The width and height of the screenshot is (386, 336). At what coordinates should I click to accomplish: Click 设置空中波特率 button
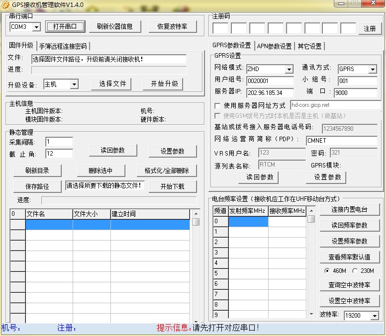click(350, 301)
